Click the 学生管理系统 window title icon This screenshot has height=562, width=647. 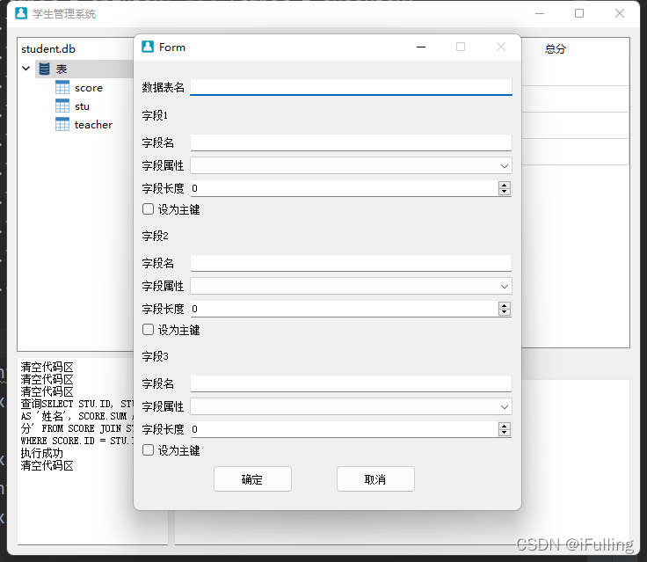click(x=21, y=13)
